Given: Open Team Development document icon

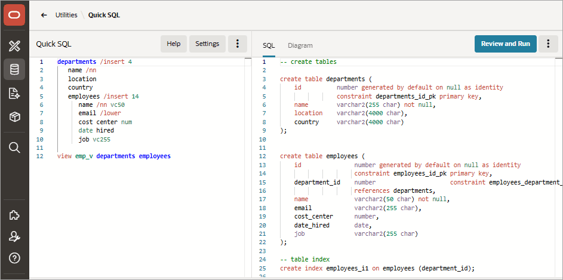Looking at the screenshot, I should pyautogui.click(x=14, y=93).
